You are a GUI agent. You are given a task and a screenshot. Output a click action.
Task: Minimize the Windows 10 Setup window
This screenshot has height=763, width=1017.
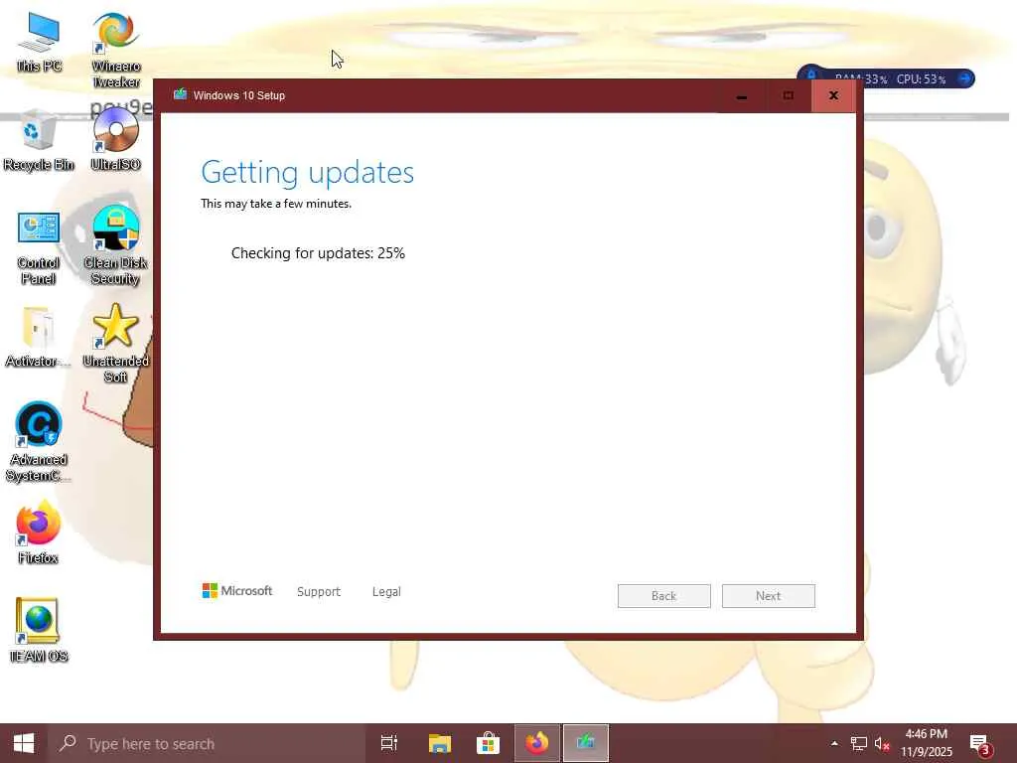(741, 96)
